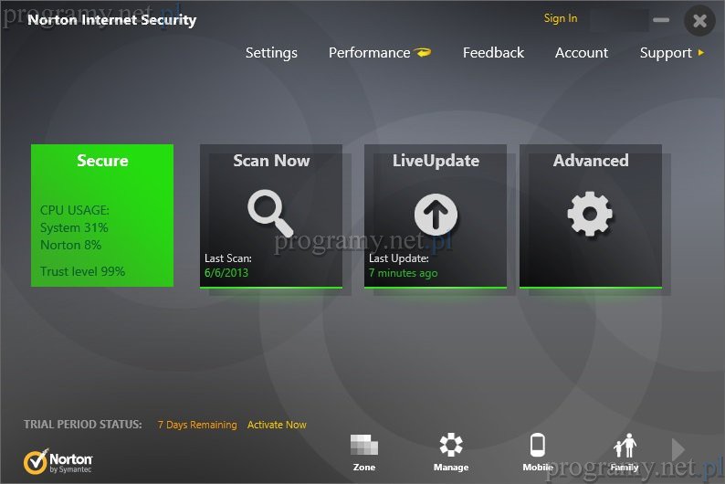Click Activate Now link

277,425
